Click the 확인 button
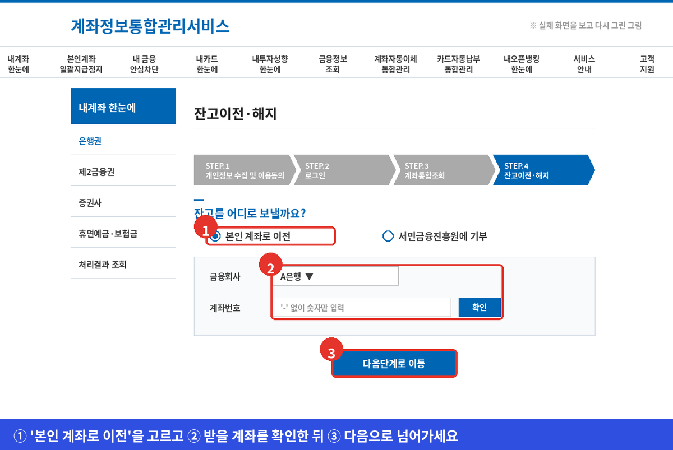The width and height of the screenshot is (673, 450). click(x=480, y=307)
